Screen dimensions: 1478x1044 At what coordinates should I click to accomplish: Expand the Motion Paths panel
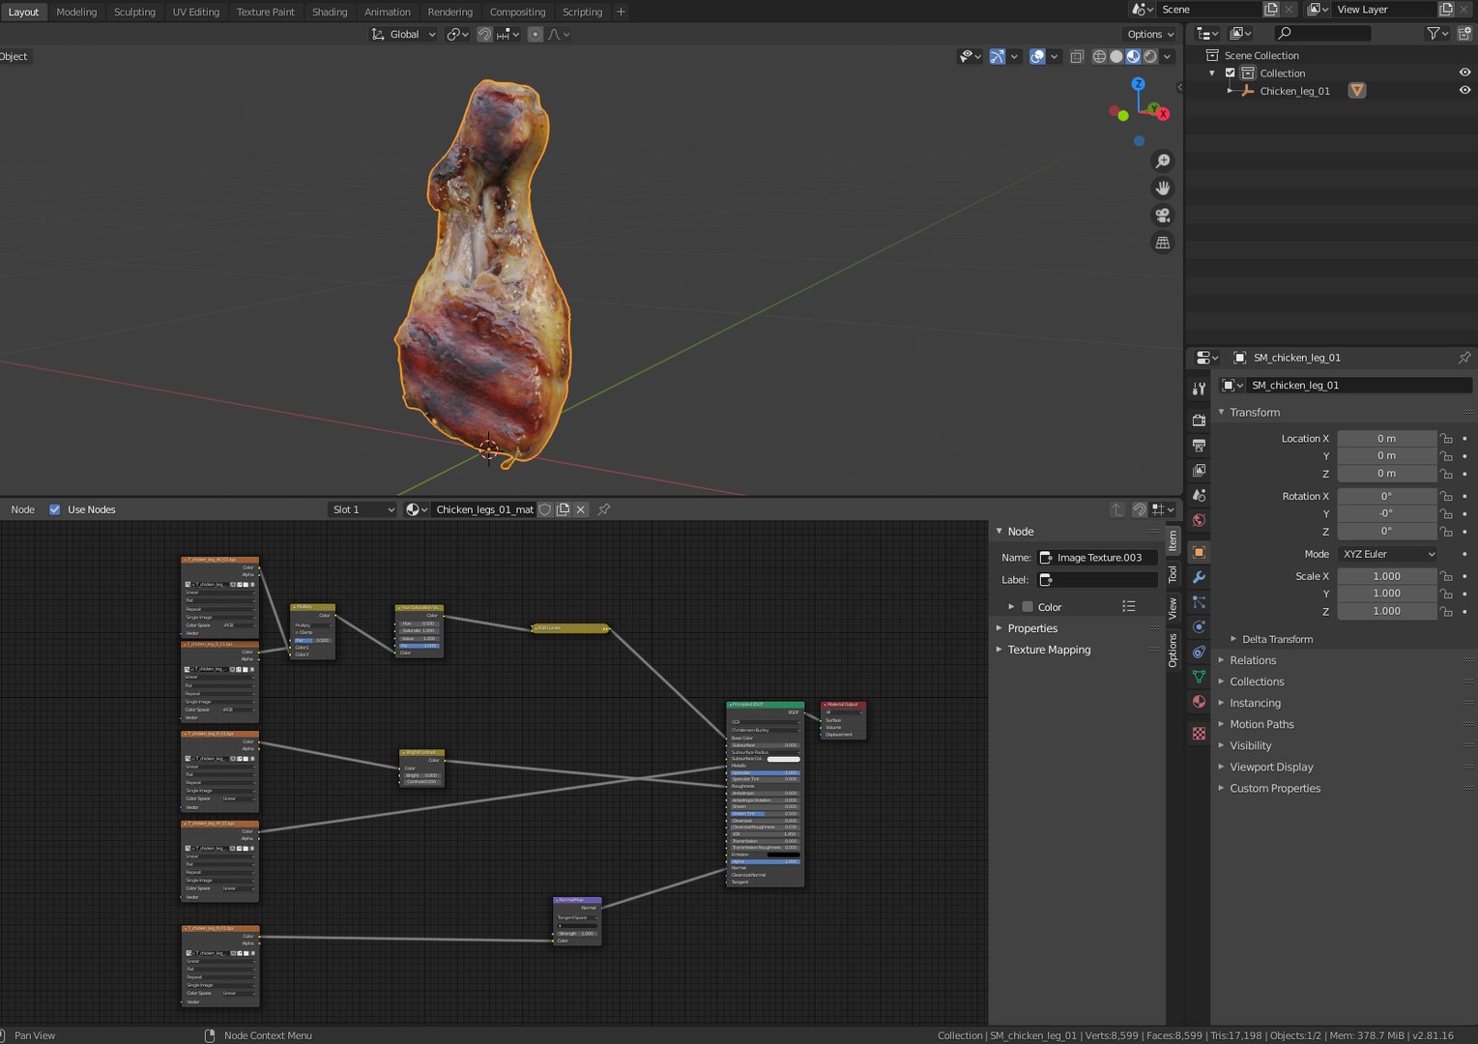coord(1221,724)
